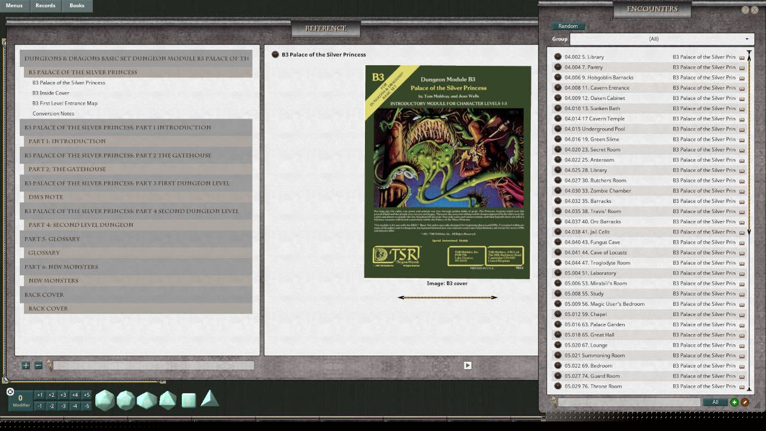The height and width of the screenshot is (431, 766).
Task: Select B3 First Level Entrance Map page
Action: (65, 103)
